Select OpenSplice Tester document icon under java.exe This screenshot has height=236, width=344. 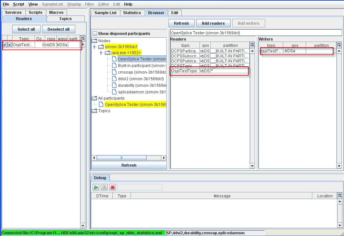114,59
